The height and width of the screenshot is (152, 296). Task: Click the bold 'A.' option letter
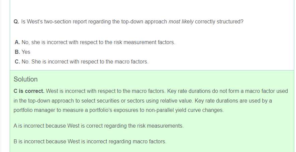click(x=17, y=42)
